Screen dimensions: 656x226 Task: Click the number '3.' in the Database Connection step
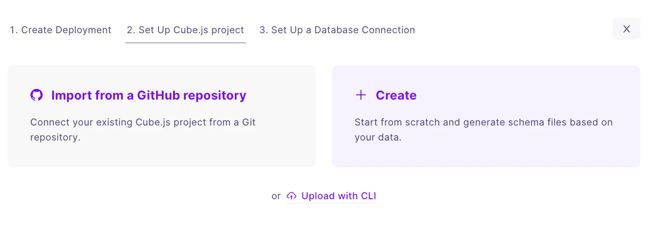[264, 30]
